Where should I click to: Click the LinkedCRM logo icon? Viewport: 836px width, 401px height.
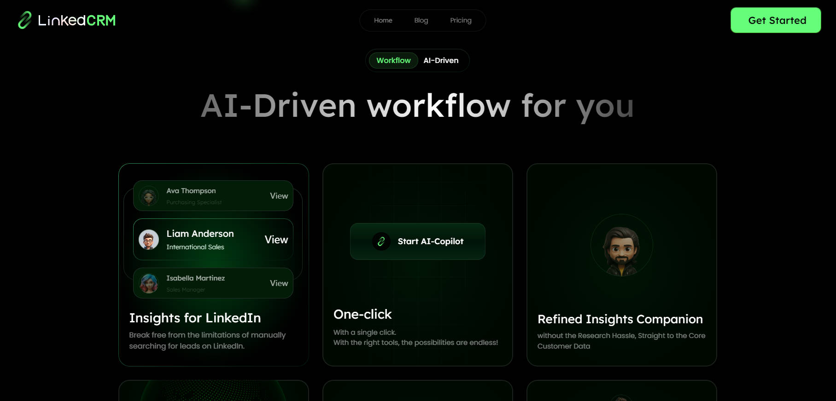[25, 20]
